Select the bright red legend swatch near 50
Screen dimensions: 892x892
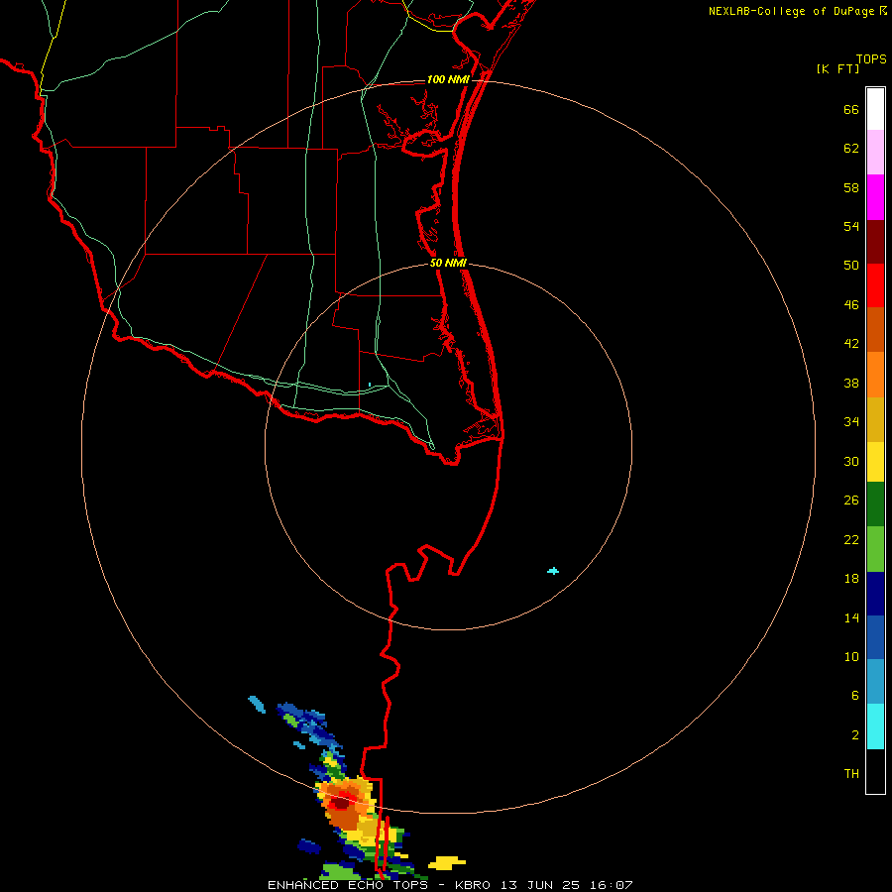pos(875,285)
